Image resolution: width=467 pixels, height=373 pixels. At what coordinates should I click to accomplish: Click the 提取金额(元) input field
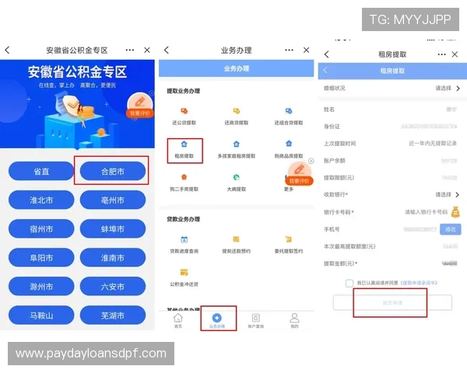449,263
